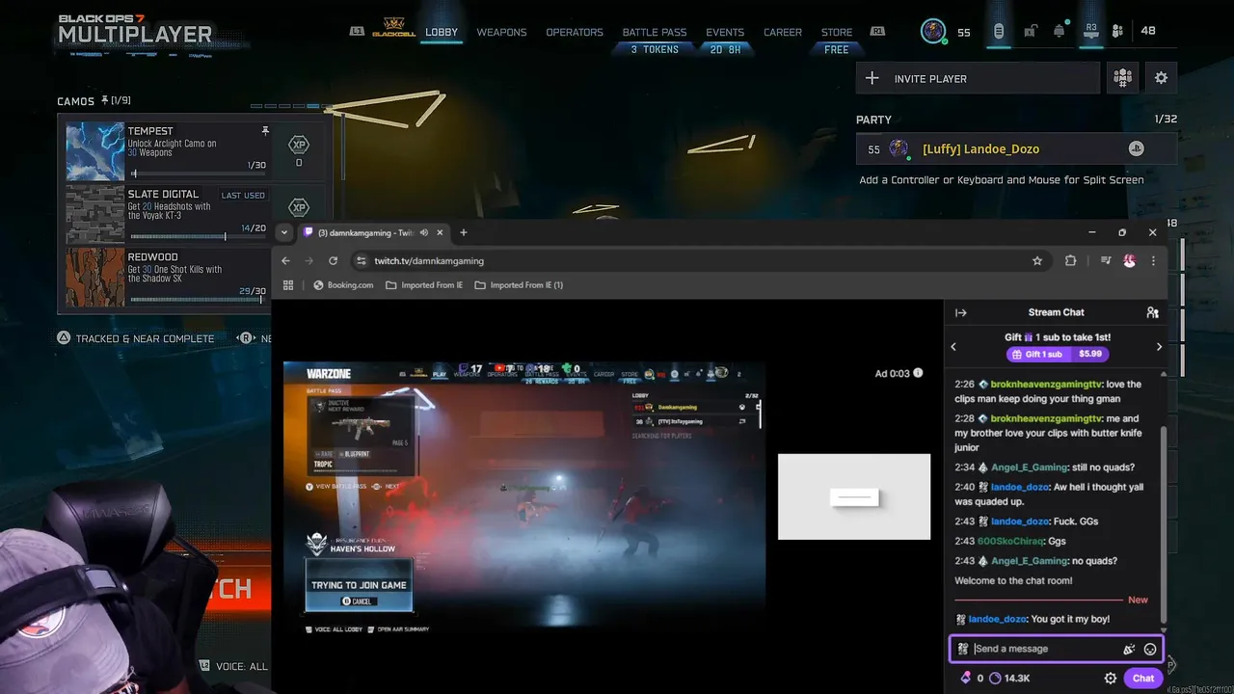The width and height of the screenshot is (1234, 694).
Task: Click the twitch.tv/damnkamgaming address bar
Action: coord(700,260)
